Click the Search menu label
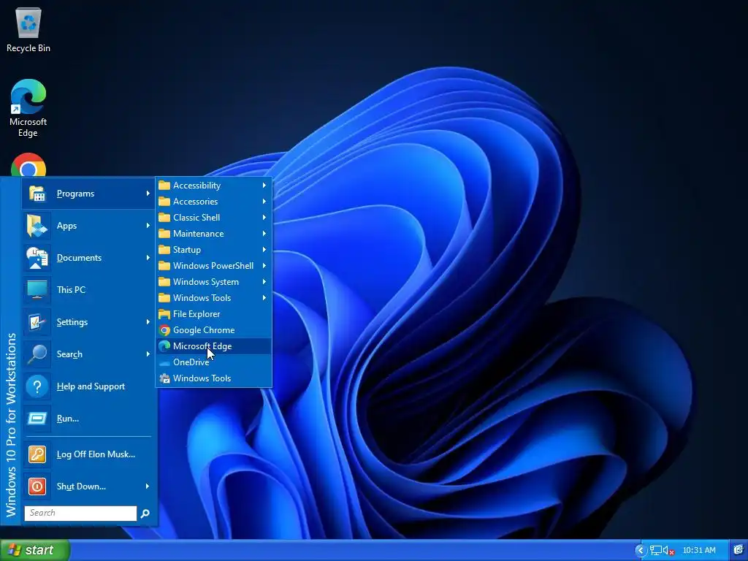 69,354
